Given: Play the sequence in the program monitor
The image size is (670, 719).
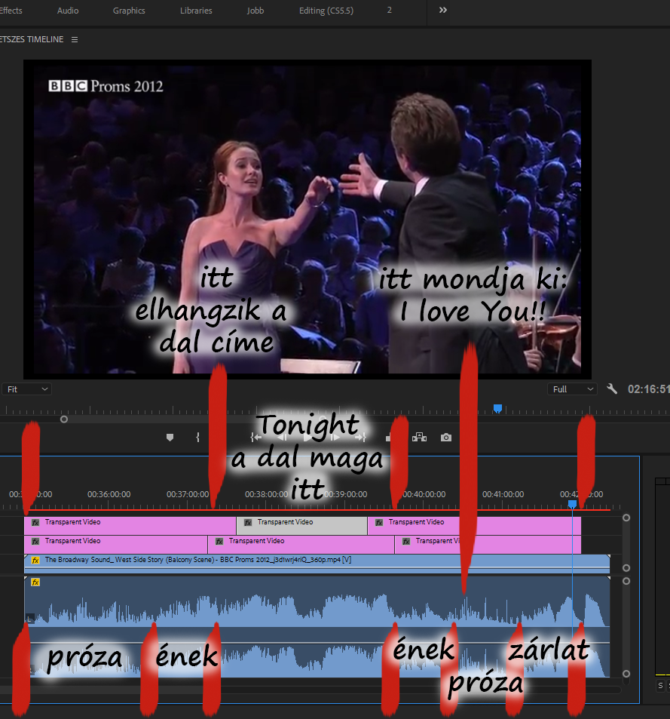Looking at the screenshot, I should click(307, 438).
